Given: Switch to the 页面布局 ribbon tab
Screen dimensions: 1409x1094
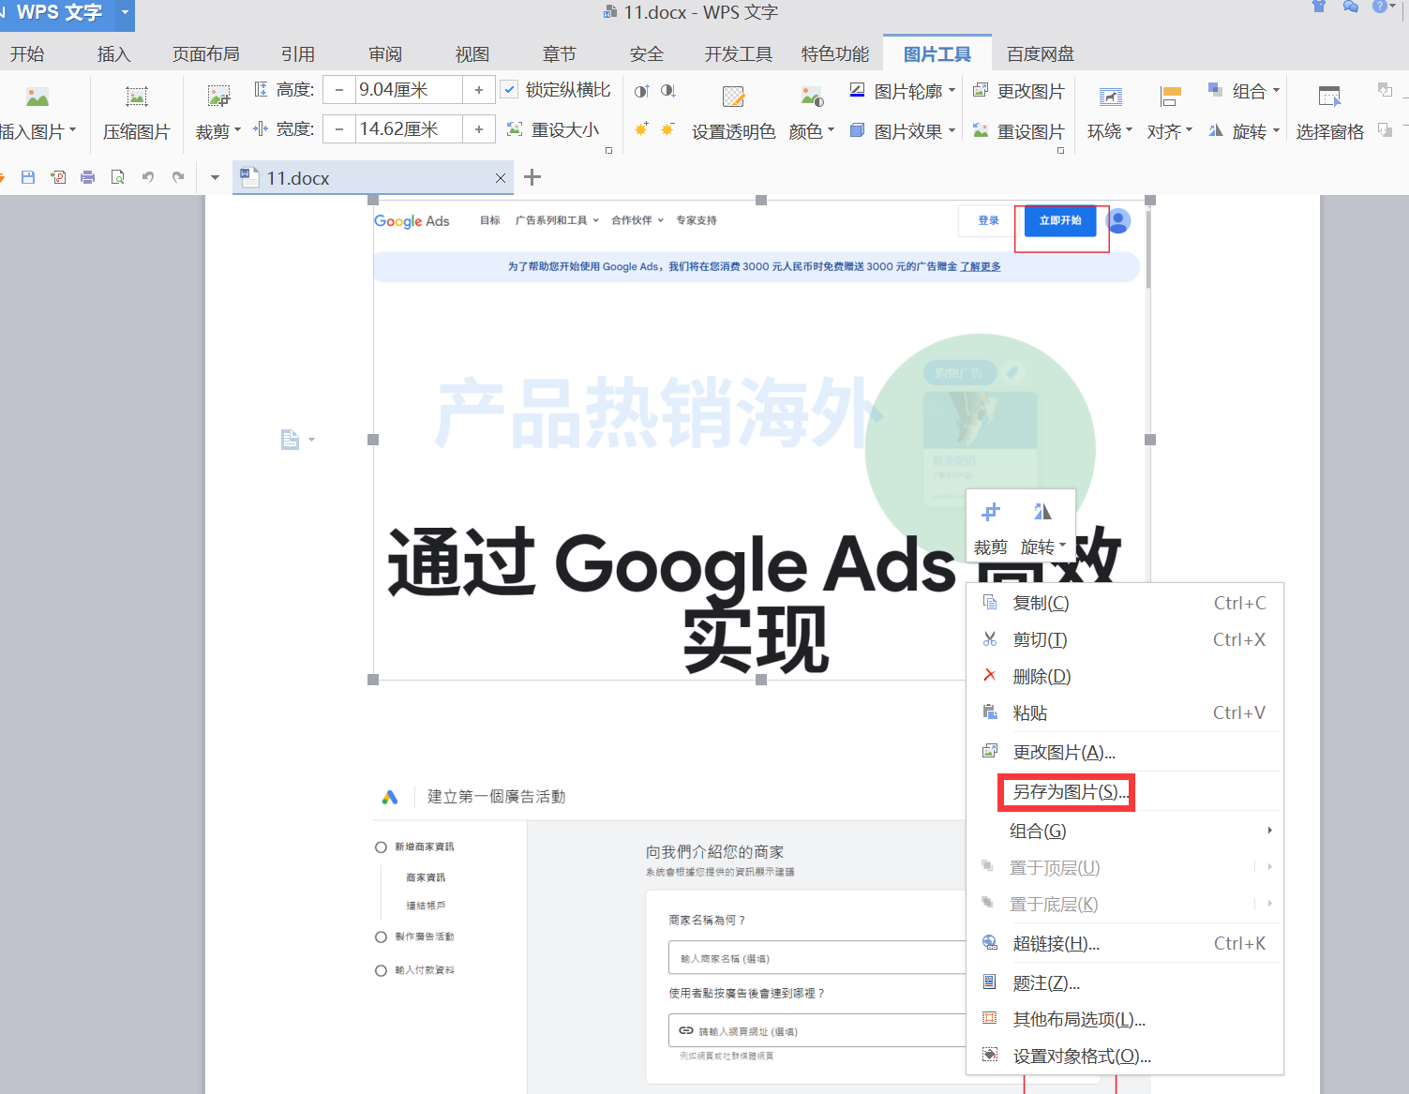Looking at the screenshot, I should pos(205,54).
